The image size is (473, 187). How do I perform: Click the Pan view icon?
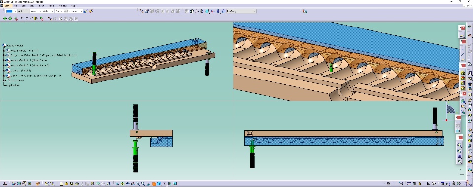[127, 184]
